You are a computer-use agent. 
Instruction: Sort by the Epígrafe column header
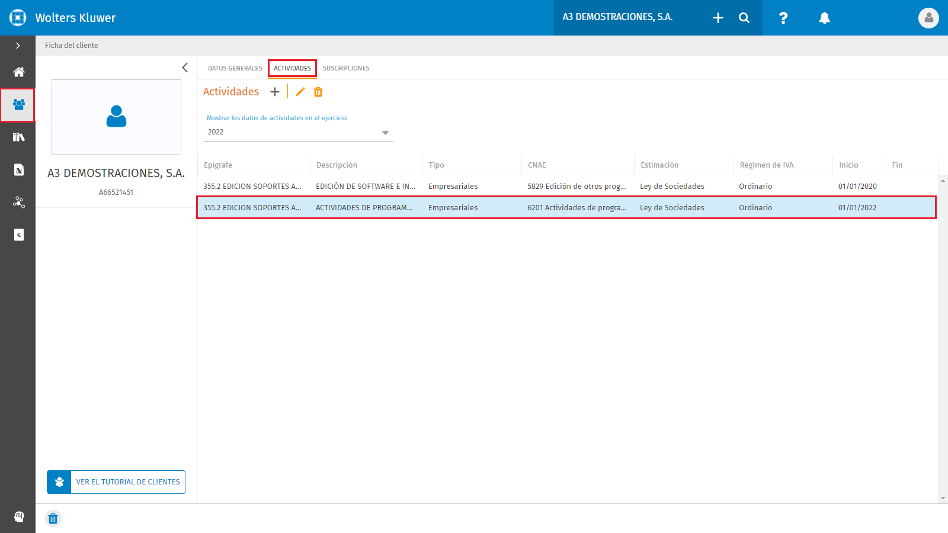(218, 165)
